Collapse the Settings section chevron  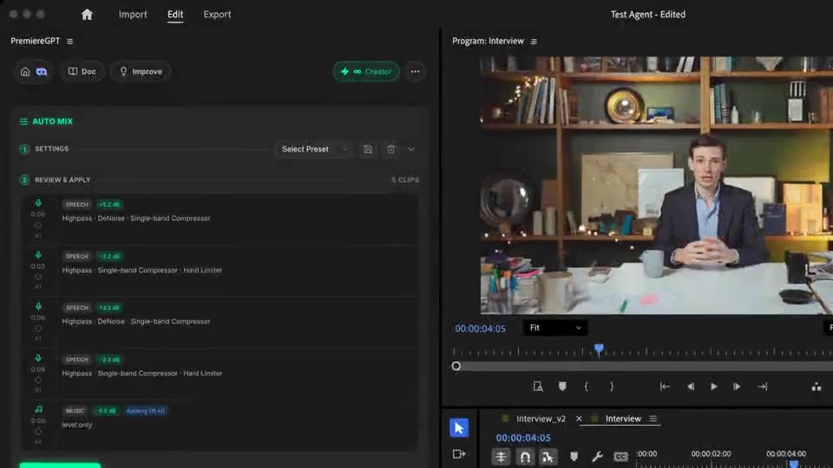[x=411, y=150]
